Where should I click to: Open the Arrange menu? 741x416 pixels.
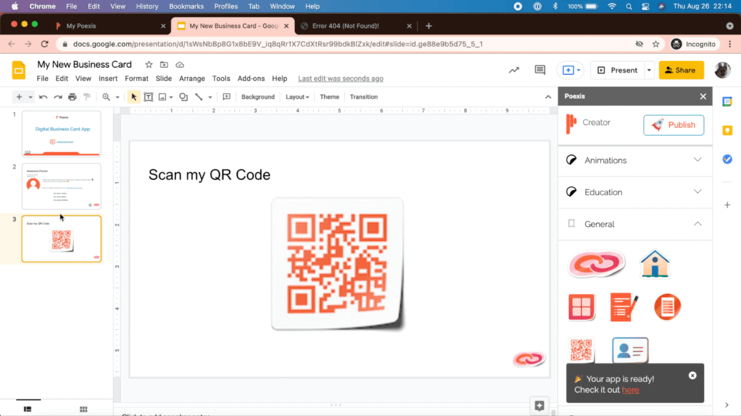192,79
